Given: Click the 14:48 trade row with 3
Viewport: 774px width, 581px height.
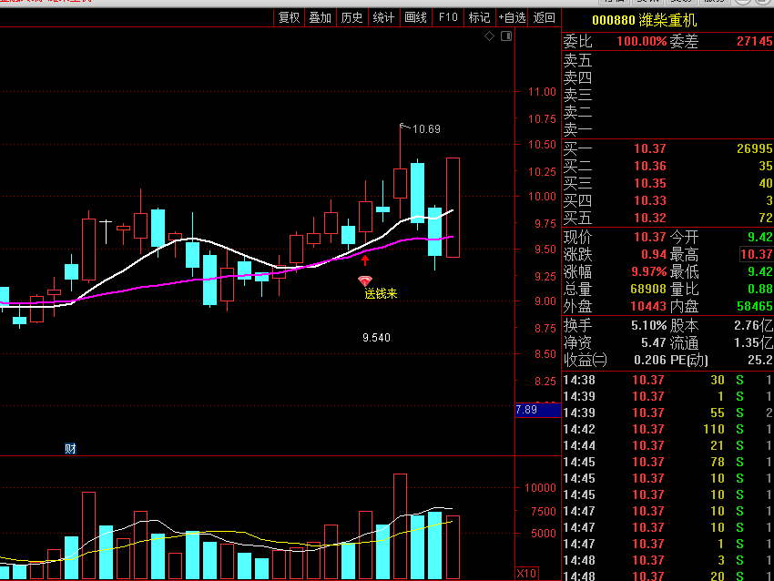Looking at the screenshot, I should coord(667,560).
